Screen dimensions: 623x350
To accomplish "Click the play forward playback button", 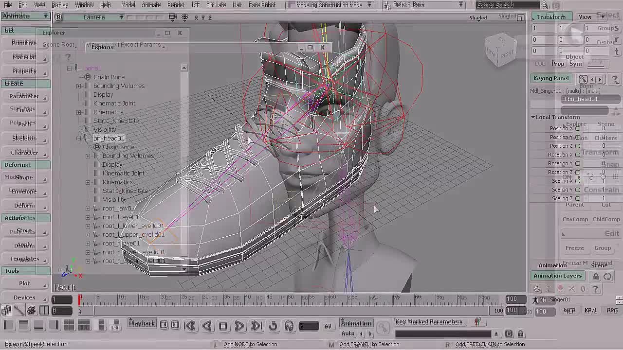I will (x=240, y=326).
